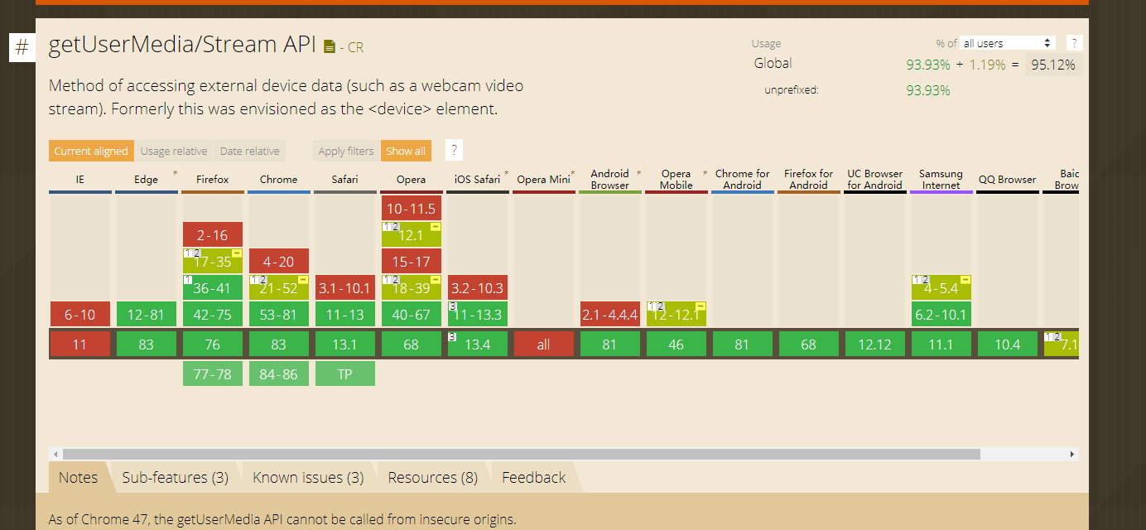The width and height of the screenshot is (1146, 530).
Task: Click the UC Browser for Android header
Action: [874, 180]
